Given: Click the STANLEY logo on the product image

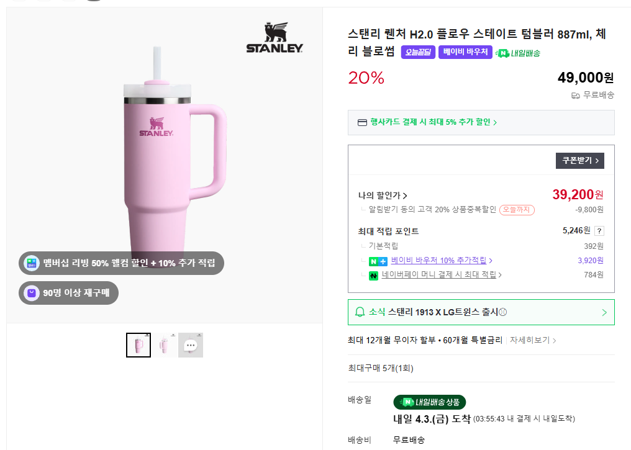Looking at the screenshot, I should pos(275,38).
